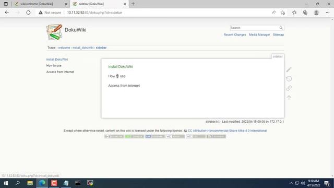The width and height of the screenshot is (334, 188).
Task: Open a new browser tab
Action: pos(133,4)
